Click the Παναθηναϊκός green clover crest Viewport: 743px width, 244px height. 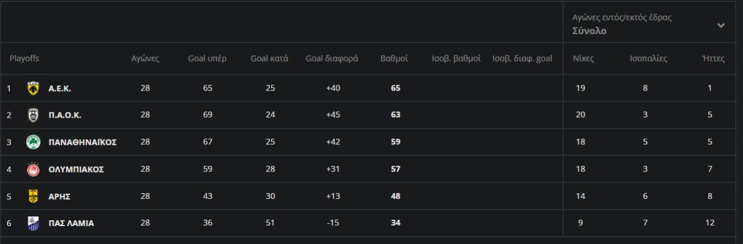34,142
